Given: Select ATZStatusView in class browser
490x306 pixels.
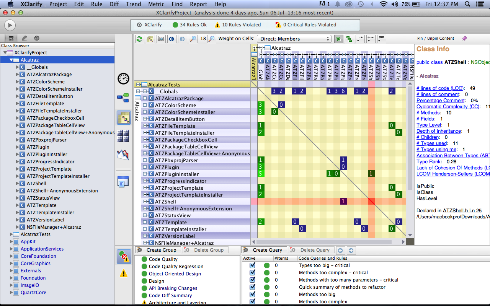Looking at the screenshot, I should [43, 198].
